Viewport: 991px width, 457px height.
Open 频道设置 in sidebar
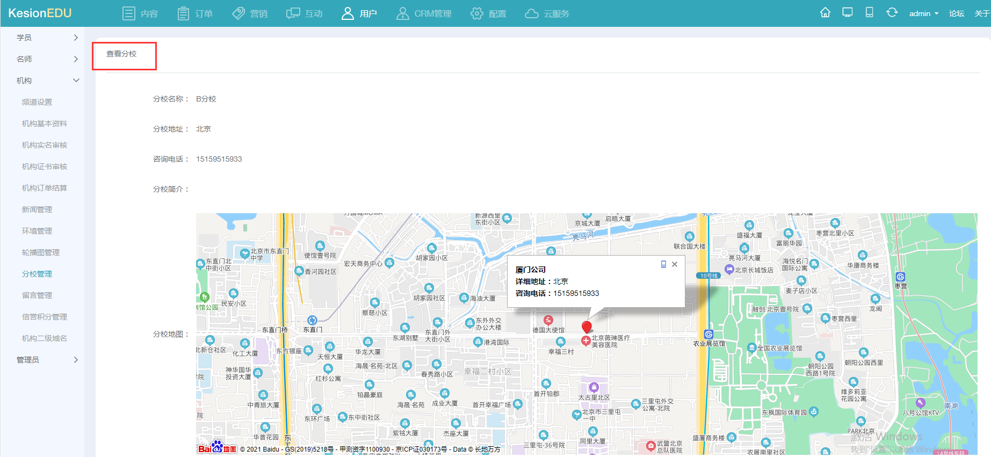tap(37, 102)
